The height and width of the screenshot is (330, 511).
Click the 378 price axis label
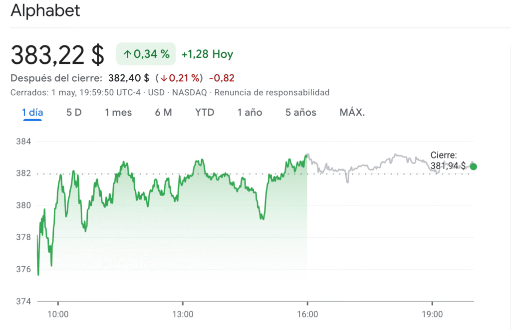click(23, 237)
